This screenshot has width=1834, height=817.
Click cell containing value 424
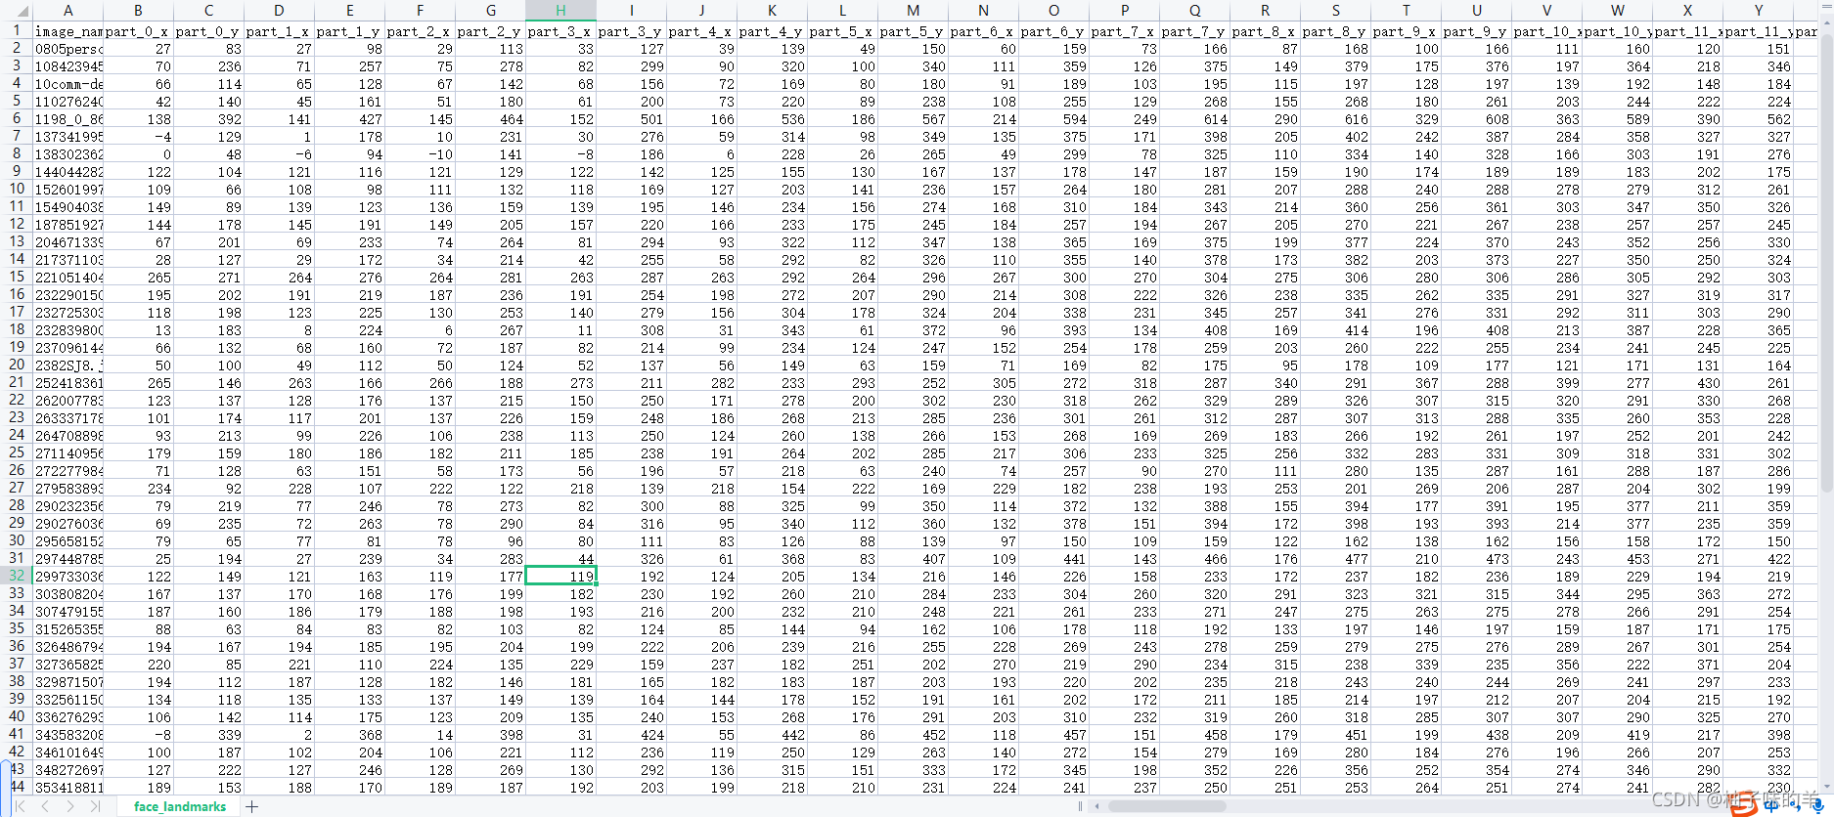(x=631, y=735)
